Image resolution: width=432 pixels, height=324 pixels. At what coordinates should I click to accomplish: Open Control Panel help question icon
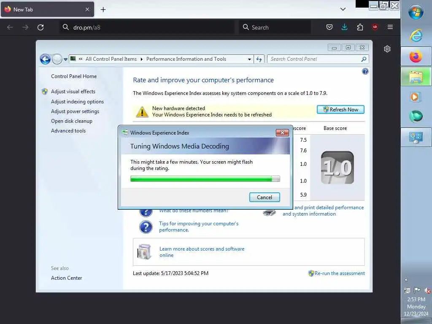coord(365,72)
